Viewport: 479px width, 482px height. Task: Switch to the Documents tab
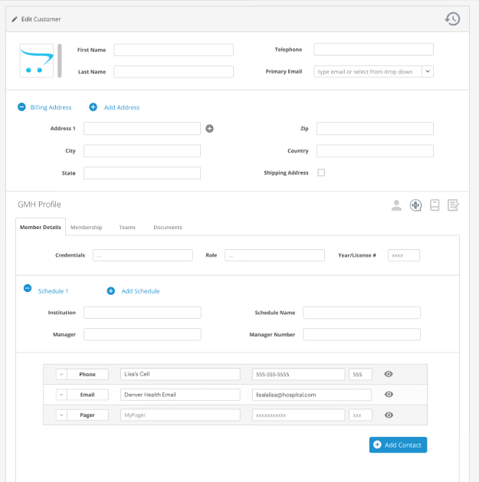point(168,228)
